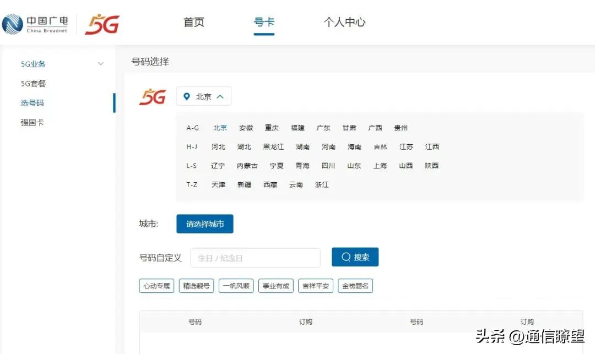Choose the 广东 province link
The image size is (595, 354).
323,127
